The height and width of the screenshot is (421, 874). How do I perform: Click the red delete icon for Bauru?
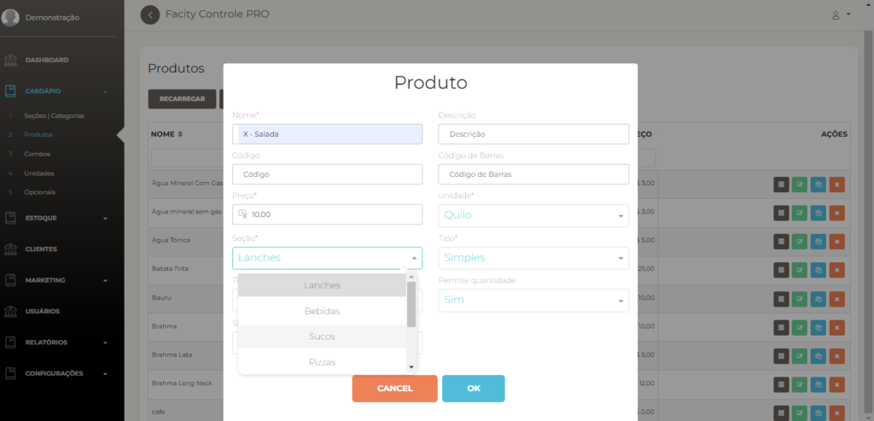click(x=836, y=298)
